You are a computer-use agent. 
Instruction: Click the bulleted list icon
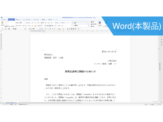coord(46,23)
